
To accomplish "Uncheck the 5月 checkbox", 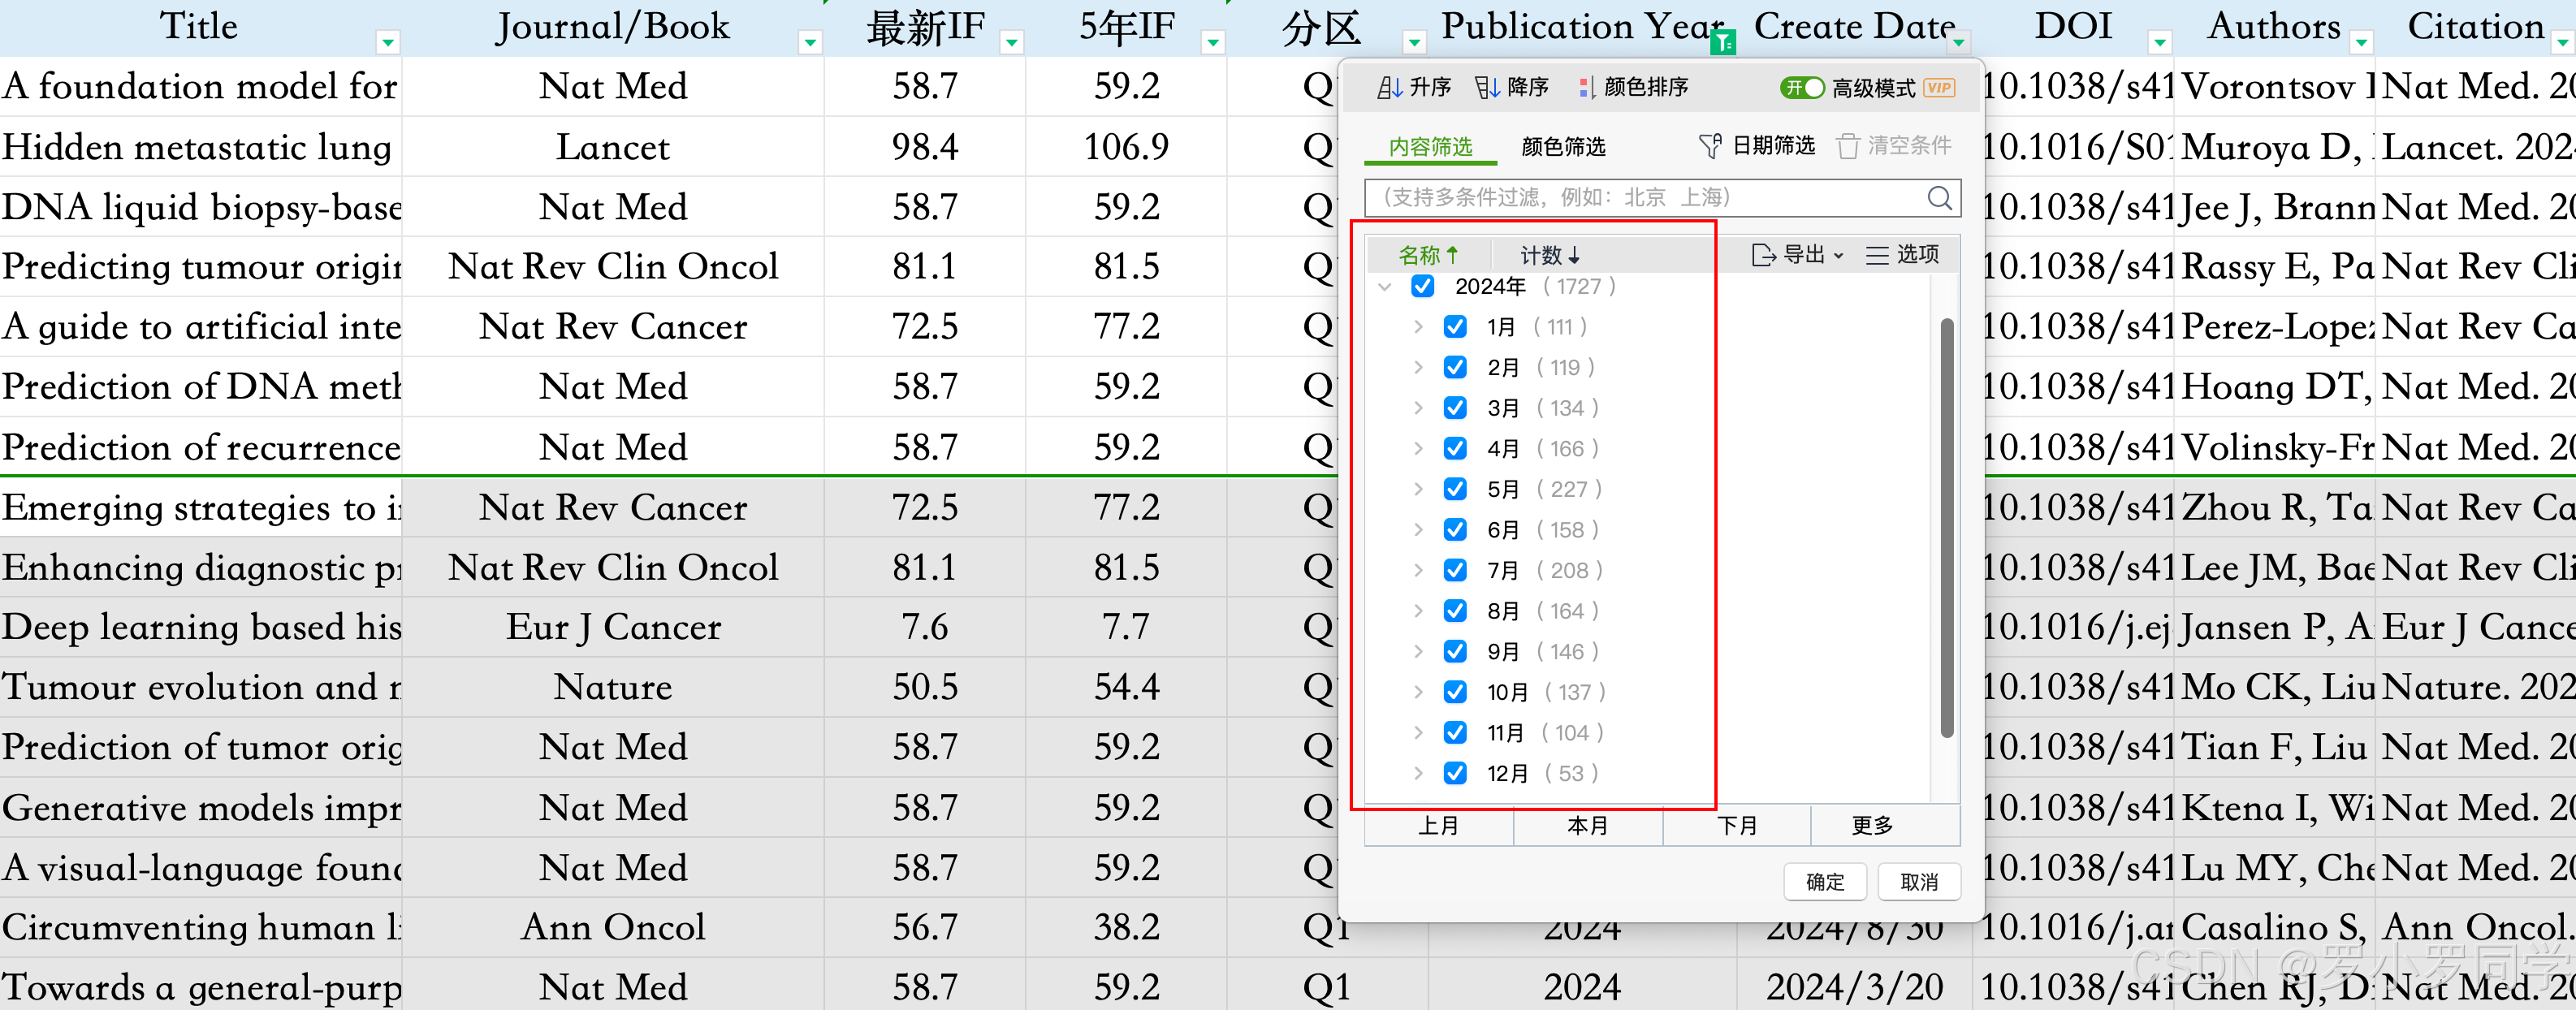I will pyautogui.click(x=1455, y=489).
